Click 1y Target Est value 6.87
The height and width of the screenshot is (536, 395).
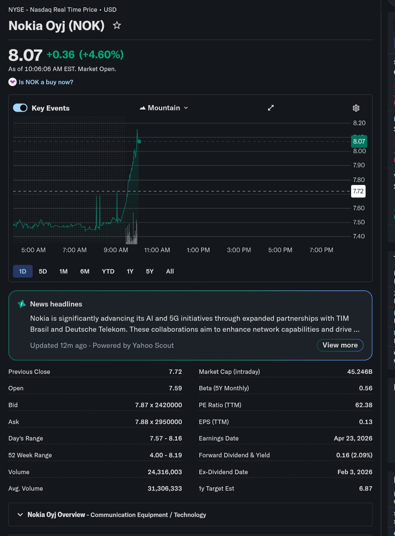[365, 488]
